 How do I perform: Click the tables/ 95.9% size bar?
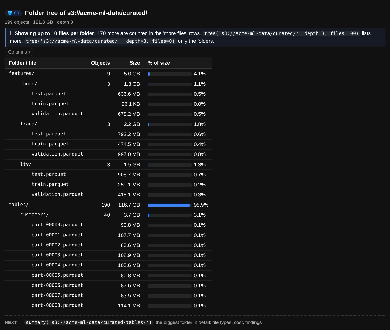[170, 205]
